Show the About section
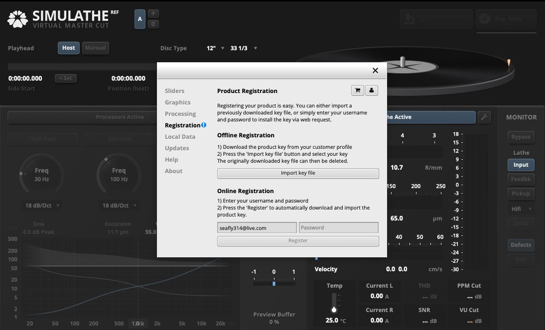The width and height of the screenshot is (545, 330). click(173, 171)
